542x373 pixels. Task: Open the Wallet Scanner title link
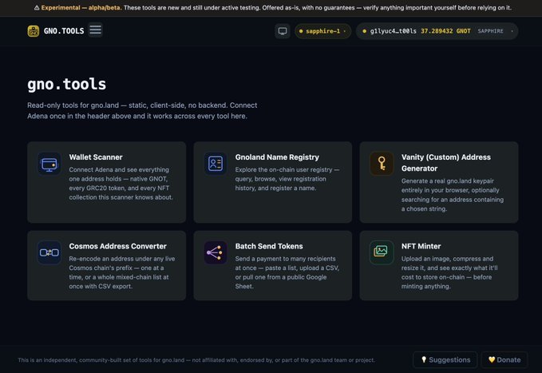(x=96, y=157)
